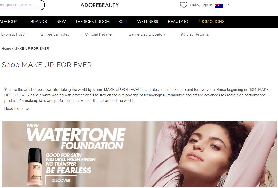
Task: Open BEAUTY IQ in navigation
Action: (178, 22)
